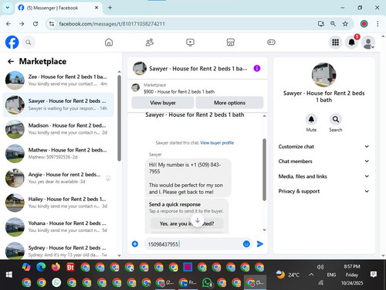Open Sydney - House for Rent conversation
386x290 pixels.
[58, 251]
